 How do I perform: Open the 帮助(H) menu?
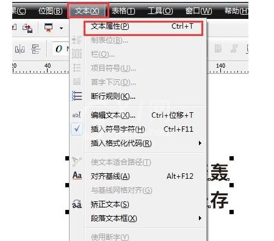(x=236, y=11)
